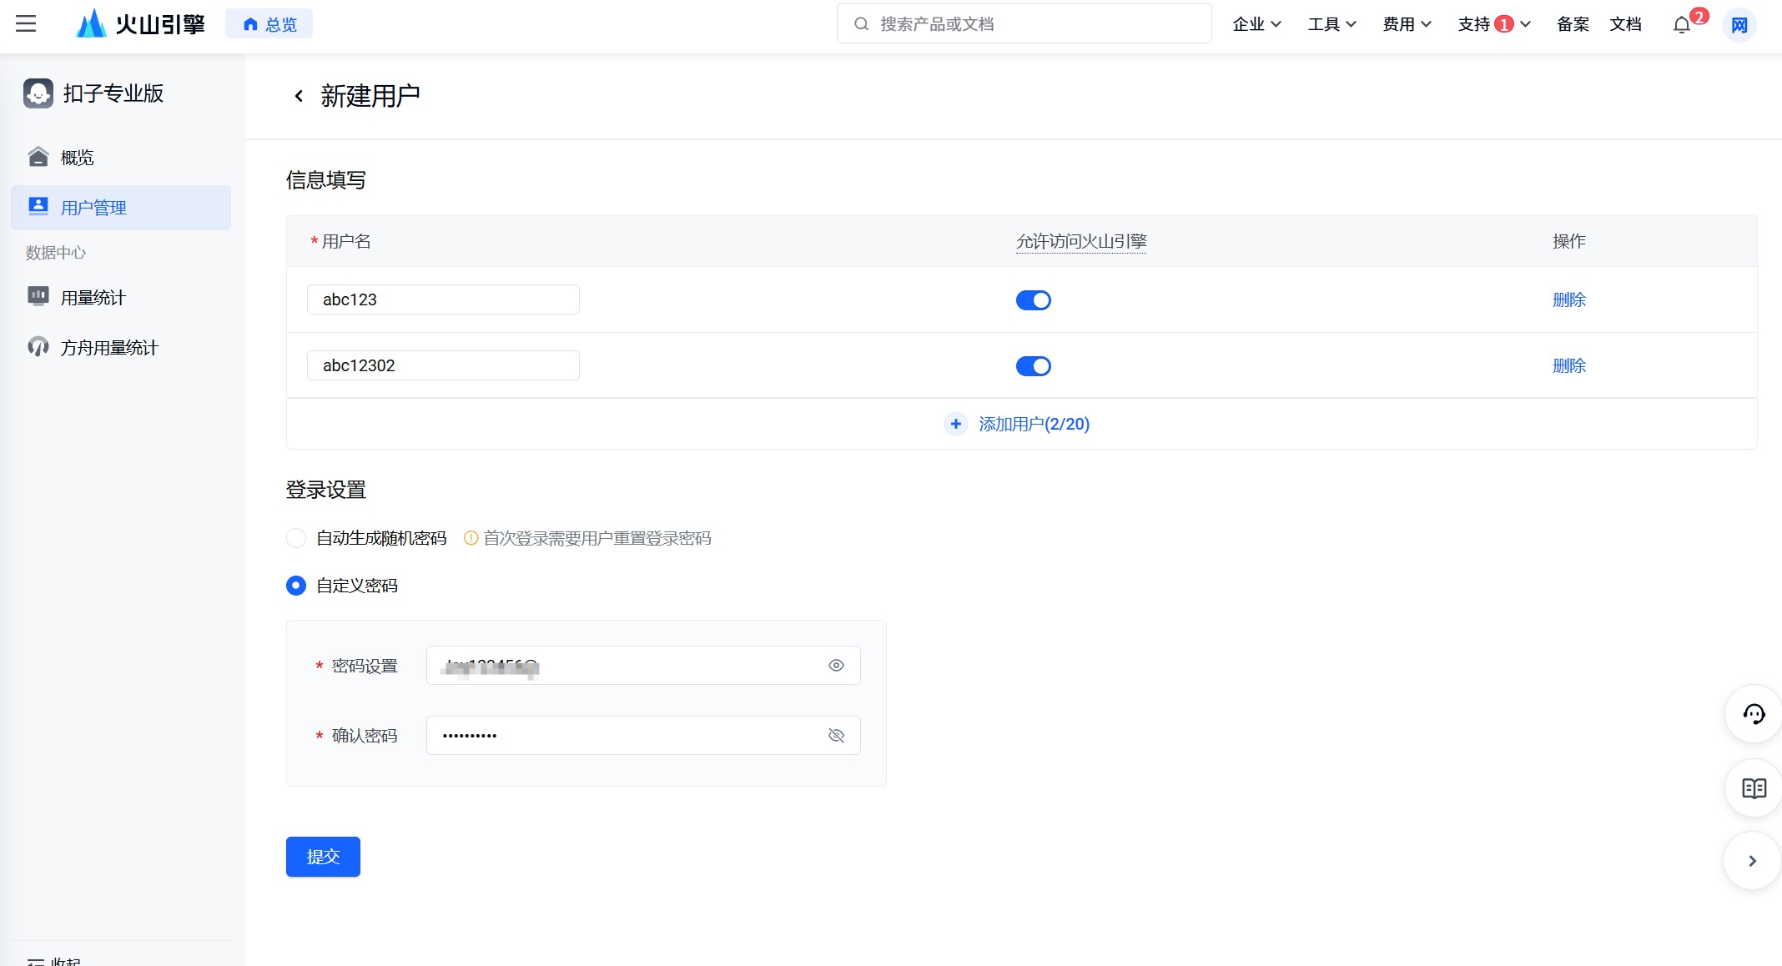The image size is (1782, 966).
Task: Go to 概览 in the sidebar
Action: pos(121,158)
